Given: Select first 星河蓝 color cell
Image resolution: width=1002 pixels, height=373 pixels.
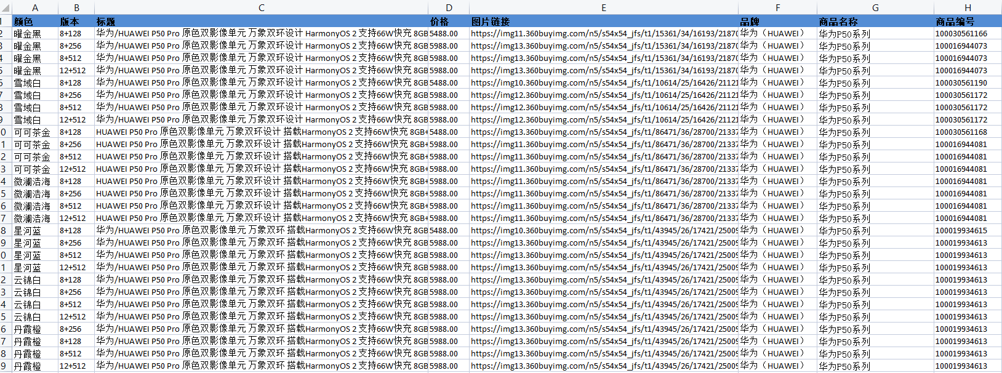Looking at the screenshot, I should [35, 231].
